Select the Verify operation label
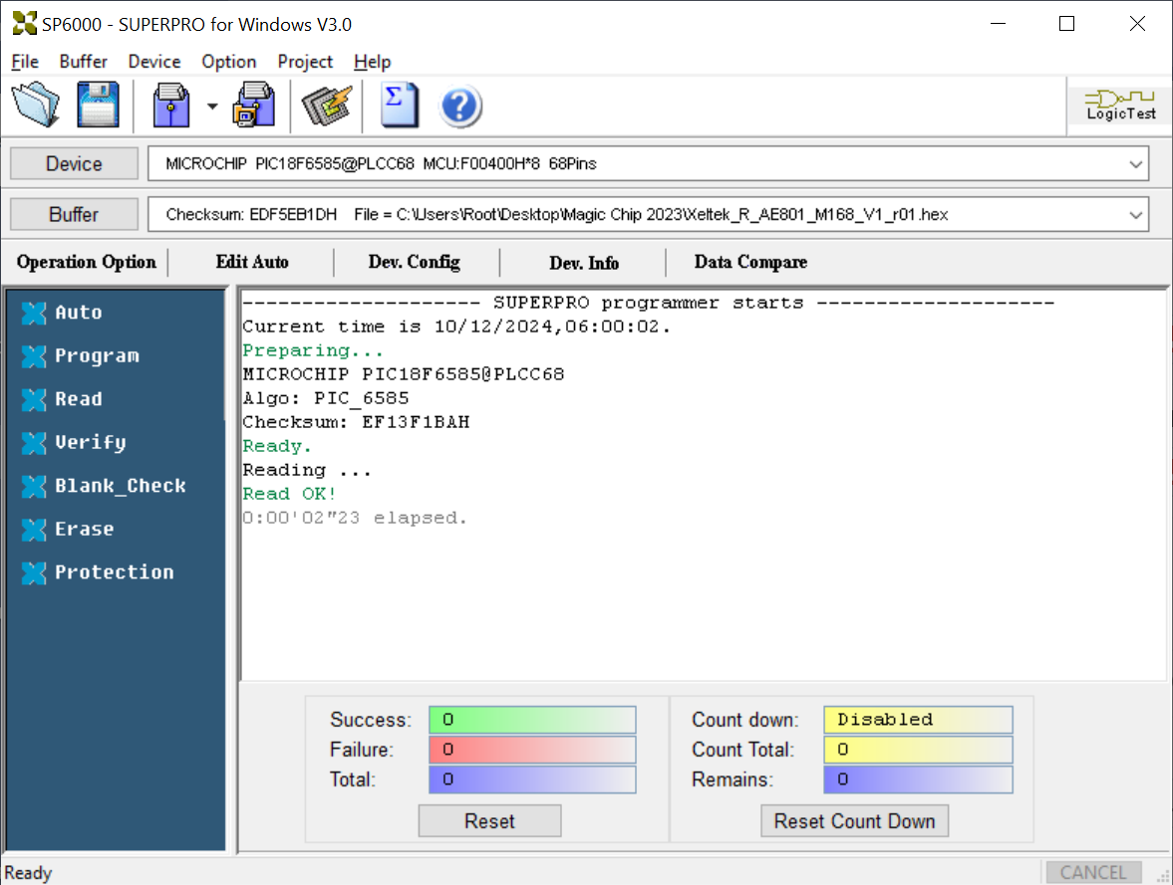The width and height of the screenshot is (1173, 885). click(91, 442)
